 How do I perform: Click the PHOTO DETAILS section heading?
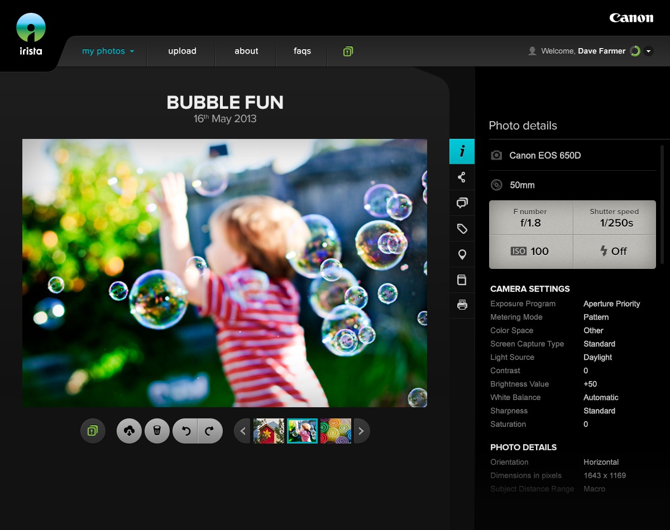[523, 447]
